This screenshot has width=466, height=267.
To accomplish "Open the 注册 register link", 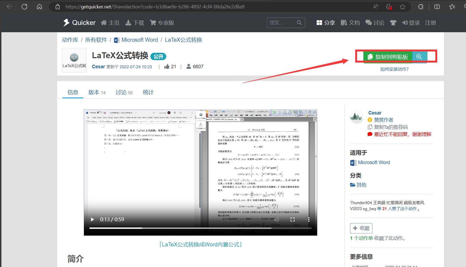I will click(x=430, y=23).
